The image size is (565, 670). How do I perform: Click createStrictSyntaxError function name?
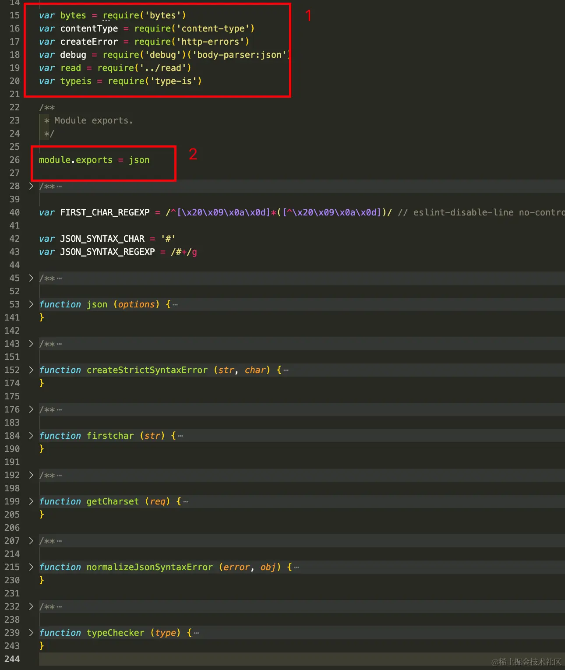[147, 370]
